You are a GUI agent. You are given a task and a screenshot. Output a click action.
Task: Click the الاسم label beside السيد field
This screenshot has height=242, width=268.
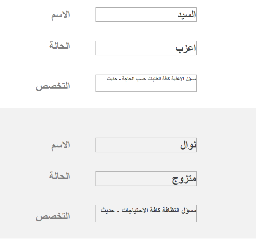61,15
